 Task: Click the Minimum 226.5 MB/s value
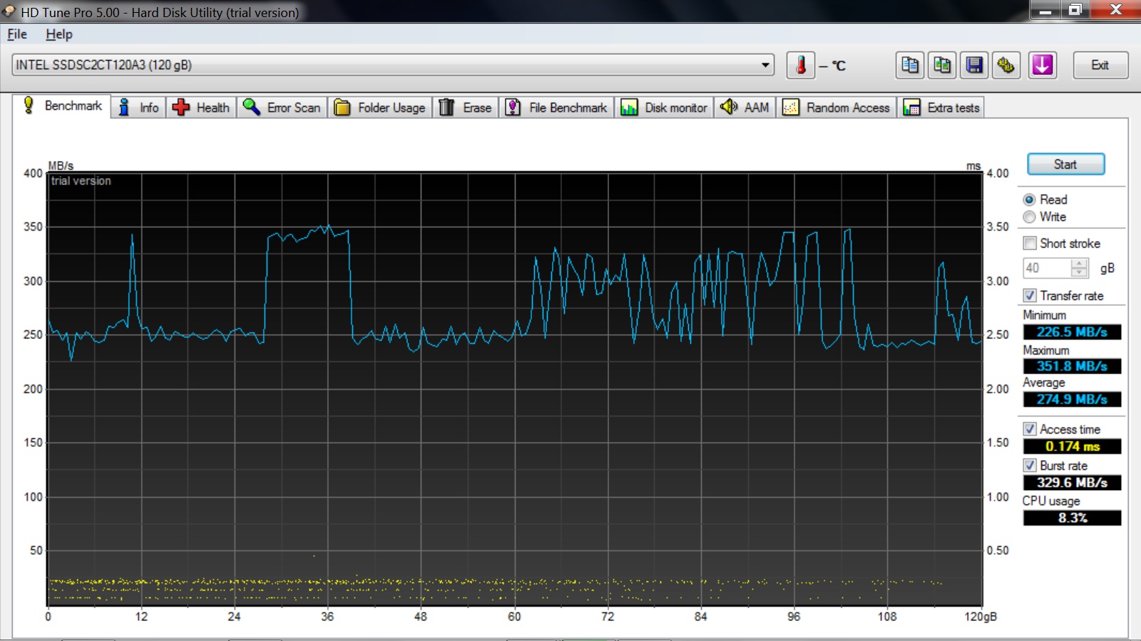click(x=1072, y=332)
